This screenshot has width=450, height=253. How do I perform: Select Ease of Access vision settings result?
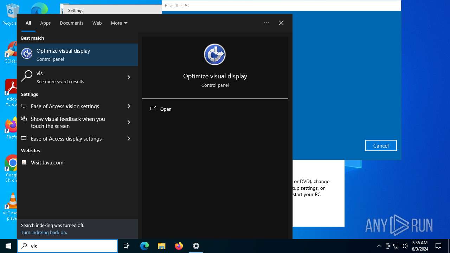[x=77, y=106]
